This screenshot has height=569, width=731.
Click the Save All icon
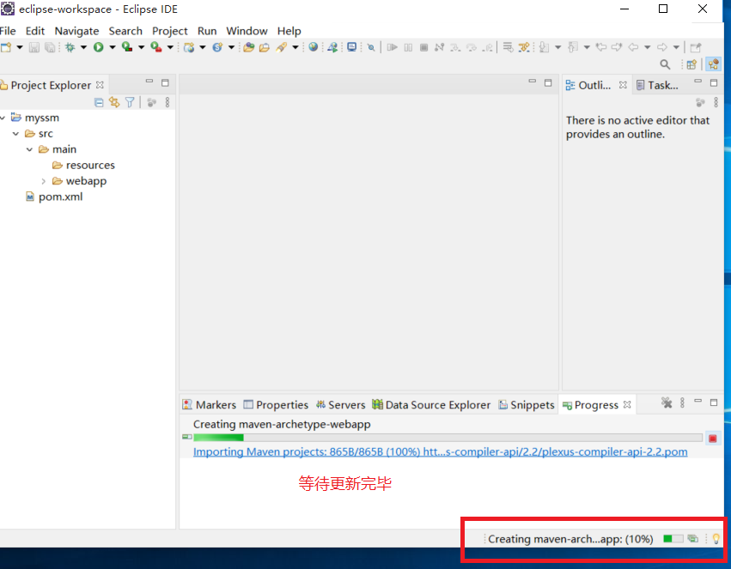pos(50,47)
